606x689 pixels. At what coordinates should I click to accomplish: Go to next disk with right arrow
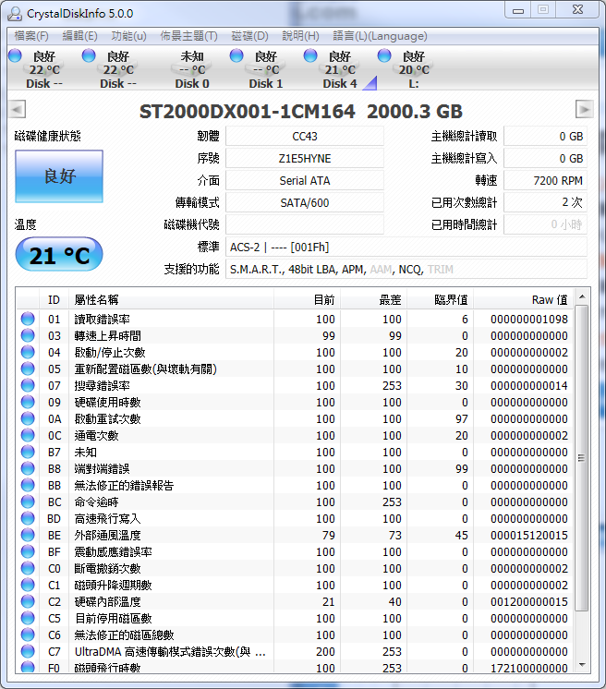[x=585, y=109]
